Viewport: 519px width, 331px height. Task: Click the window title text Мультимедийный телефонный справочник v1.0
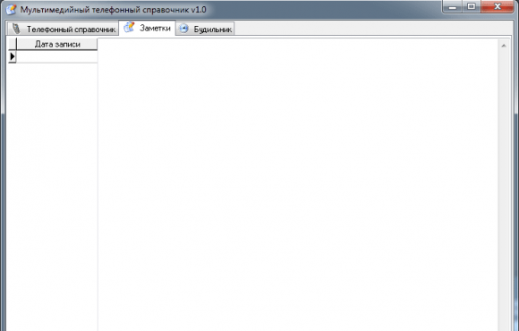tap(114, 10)
